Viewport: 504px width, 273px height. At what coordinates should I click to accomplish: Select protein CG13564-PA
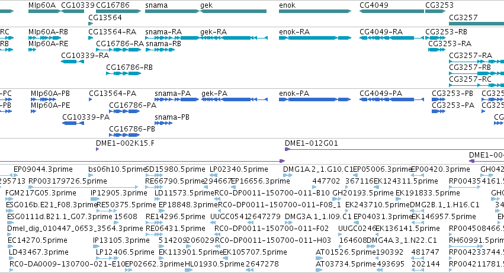point(113,94)
